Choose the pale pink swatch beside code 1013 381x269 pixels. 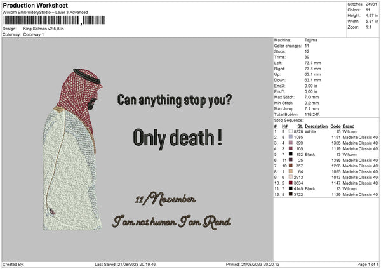(x=291, y=177)
